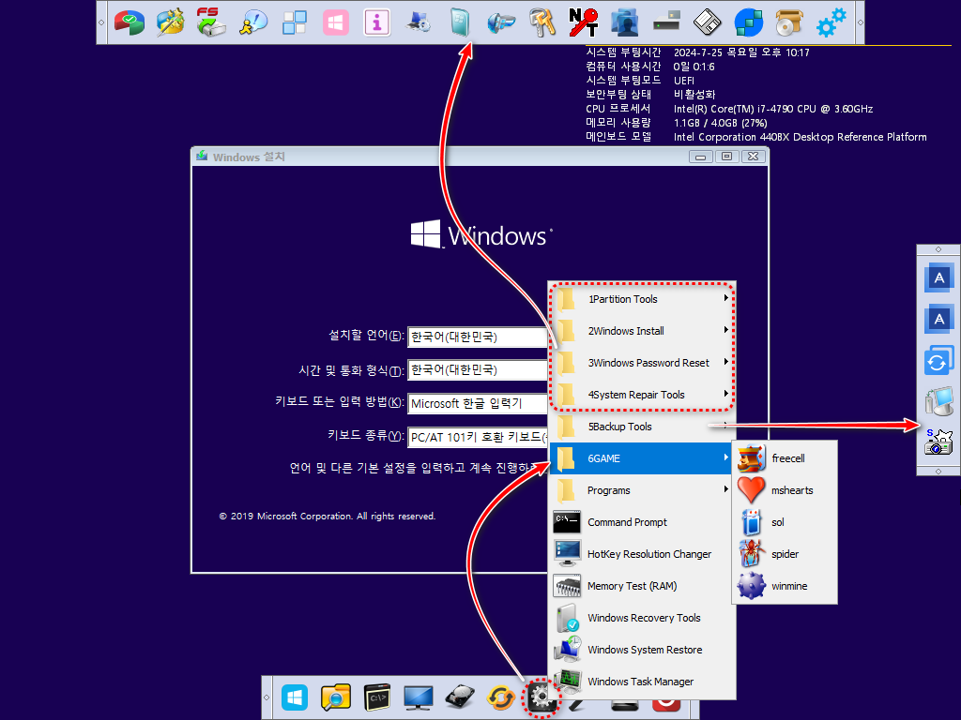Select the 6GAME menu folder
Viewport: 961px width, 720px height.
[x=642, y=457]
